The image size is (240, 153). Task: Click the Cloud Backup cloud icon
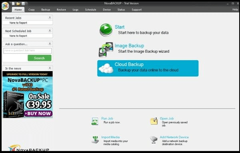(106, 68)
